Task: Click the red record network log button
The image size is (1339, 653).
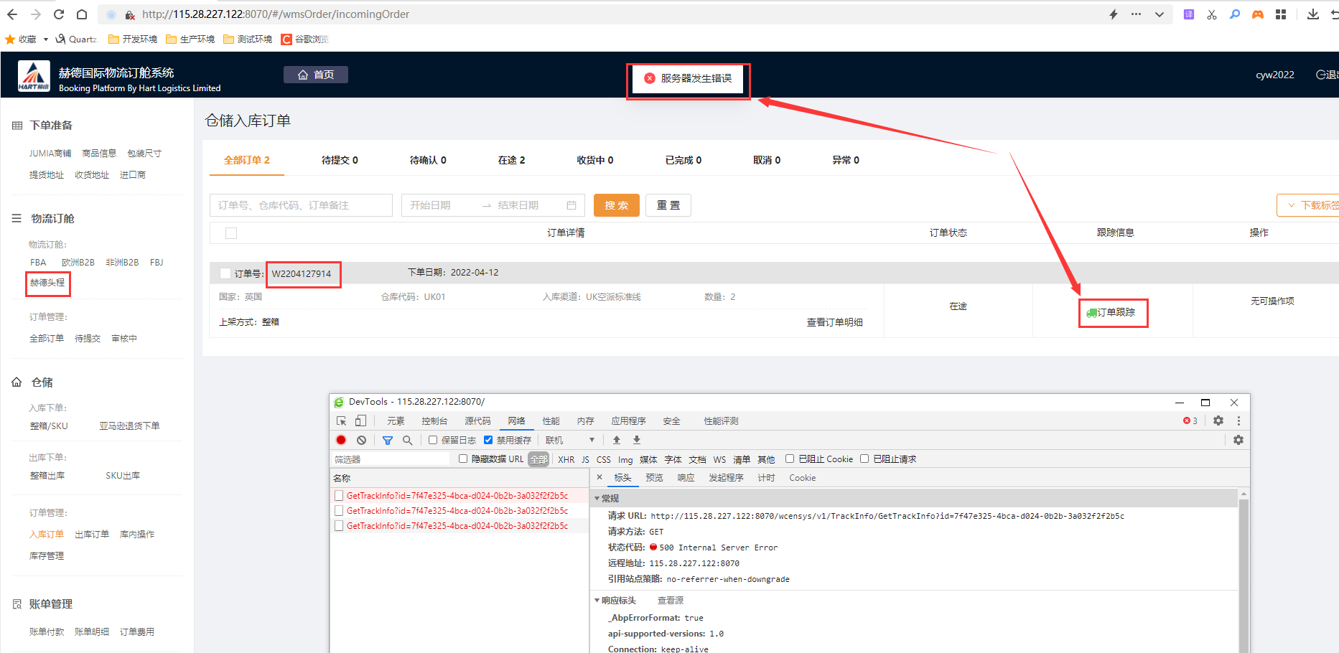Action: [341, 440]
